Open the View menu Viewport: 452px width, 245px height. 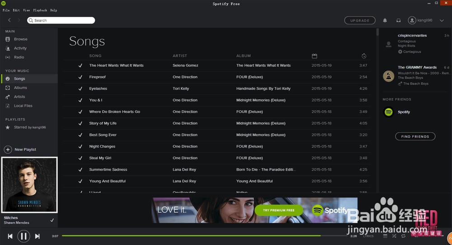[x=26, y=10]
